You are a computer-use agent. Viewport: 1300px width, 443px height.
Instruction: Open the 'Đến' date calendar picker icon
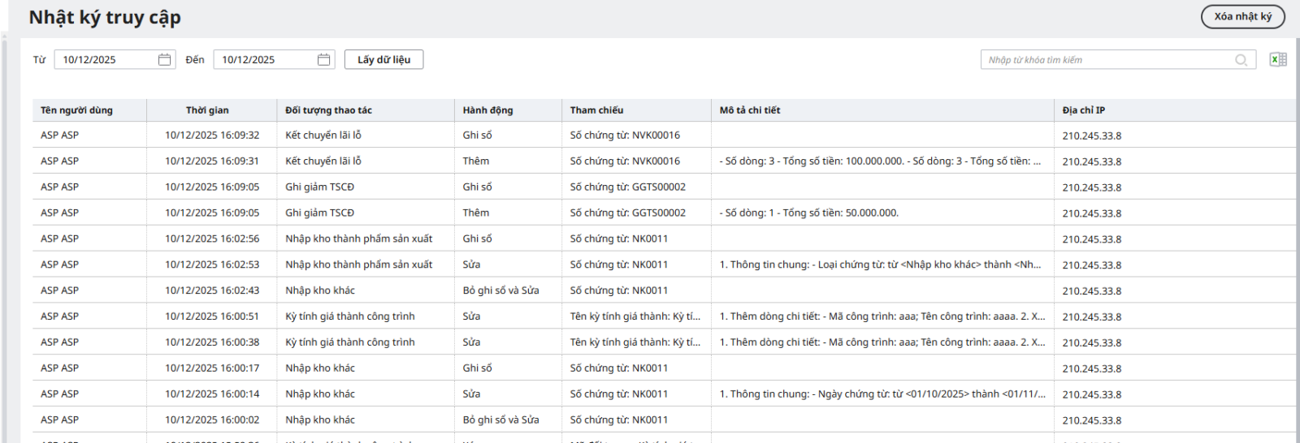(x=324, y=60)
